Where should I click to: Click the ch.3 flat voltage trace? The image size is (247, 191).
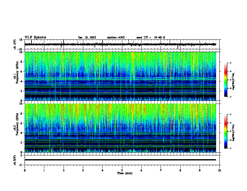click(x=120, y=160)
